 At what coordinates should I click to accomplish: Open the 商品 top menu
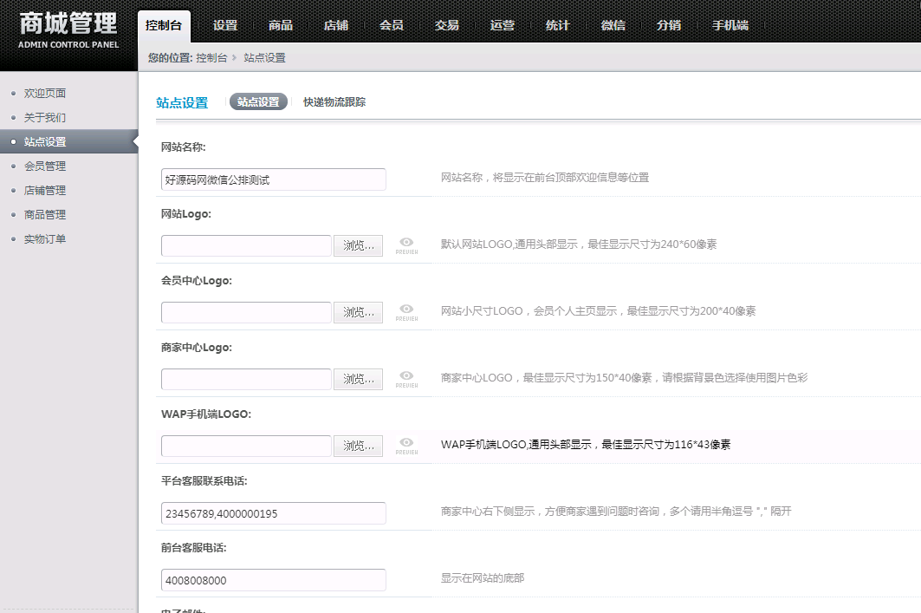point(280,25)
